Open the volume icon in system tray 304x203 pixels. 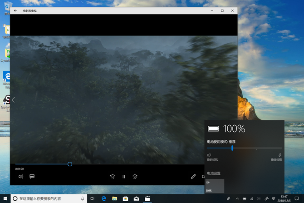(x=259, y=198)
